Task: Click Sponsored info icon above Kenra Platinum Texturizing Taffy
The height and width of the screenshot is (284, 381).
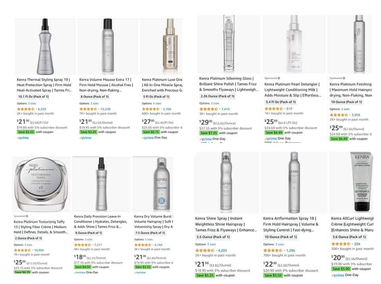Action: pyautogui.click(x=28, y=216)
